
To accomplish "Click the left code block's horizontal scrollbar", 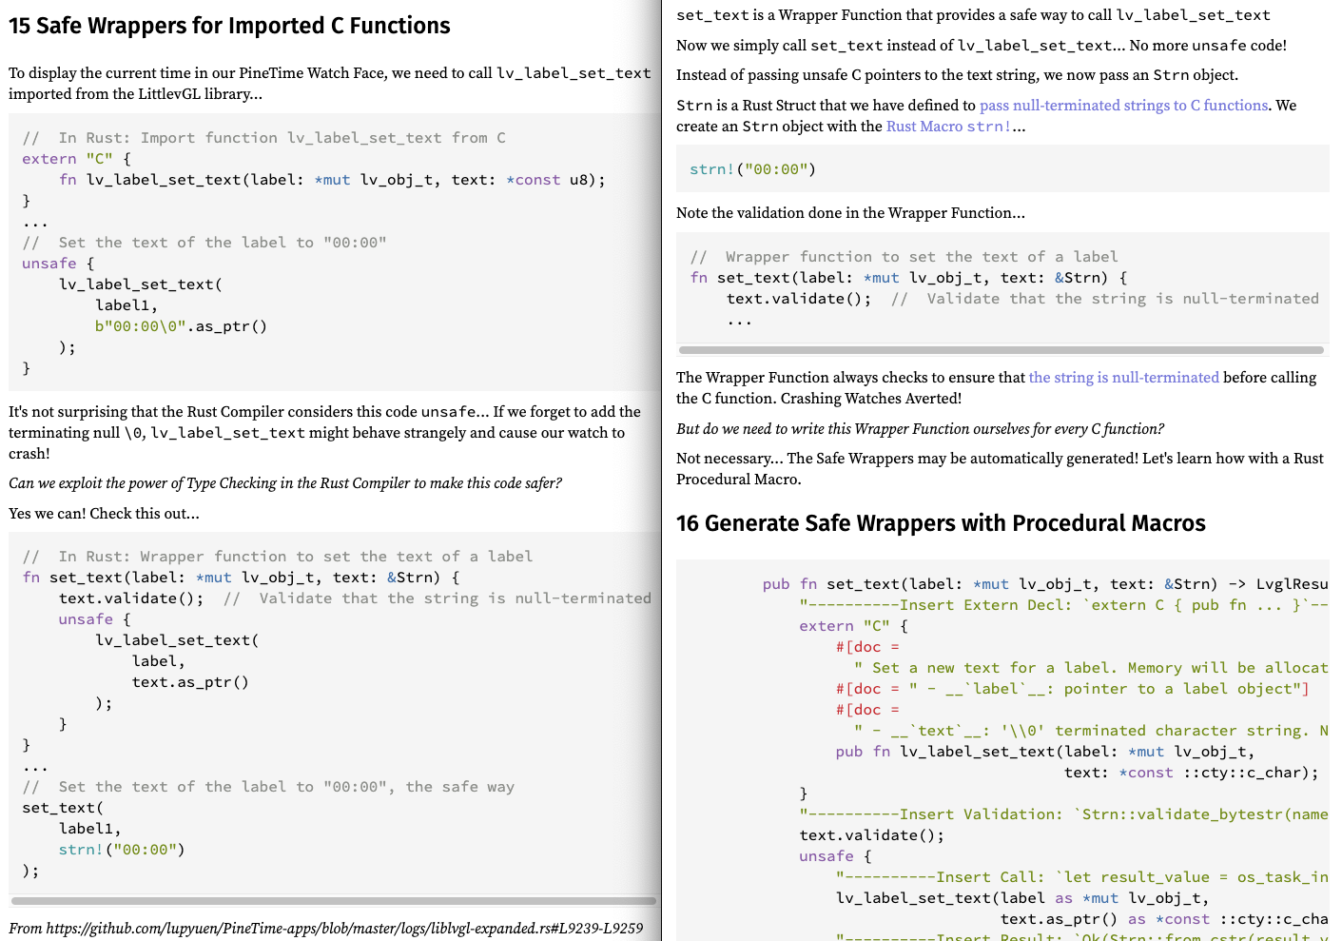I will (333, 900).
